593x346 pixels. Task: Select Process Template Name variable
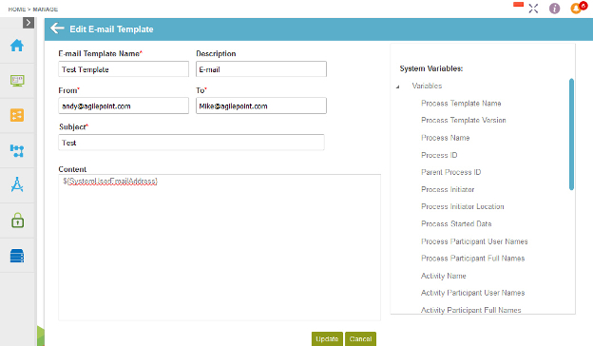click(x=461, y=104)
